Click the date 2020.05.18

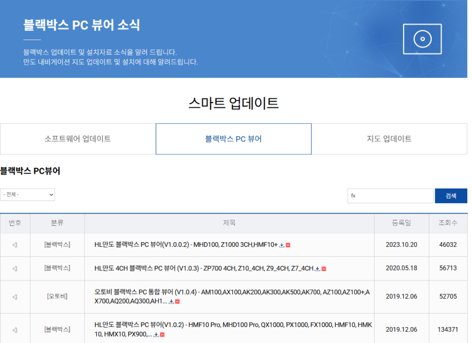[402, 268]
